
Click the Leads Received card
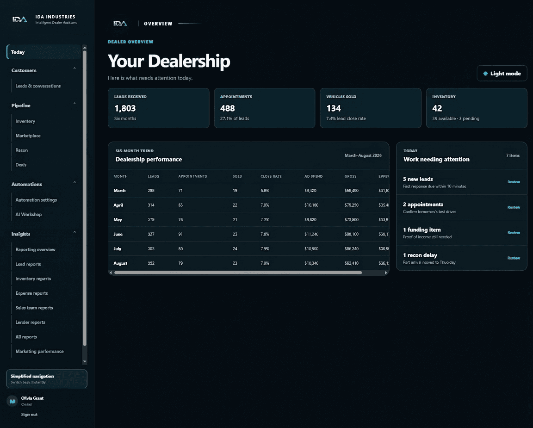point(158,108)
